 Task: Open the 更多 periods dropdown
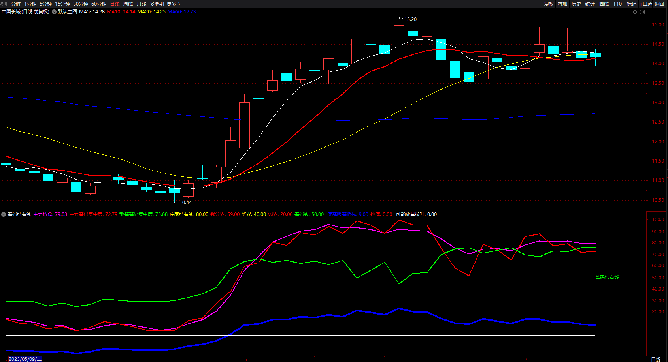174,4
